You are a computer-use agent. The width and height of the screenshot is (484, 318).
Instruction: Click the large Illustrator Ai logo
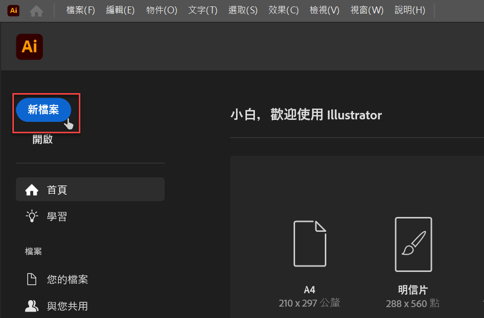[x=30, y=47]
